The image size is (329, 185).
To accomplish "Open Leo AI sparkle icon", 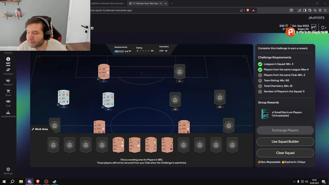I will point(315,10).
